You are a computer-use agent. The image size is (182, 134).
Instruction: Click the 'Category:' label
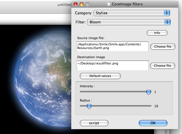coord(84,13)
